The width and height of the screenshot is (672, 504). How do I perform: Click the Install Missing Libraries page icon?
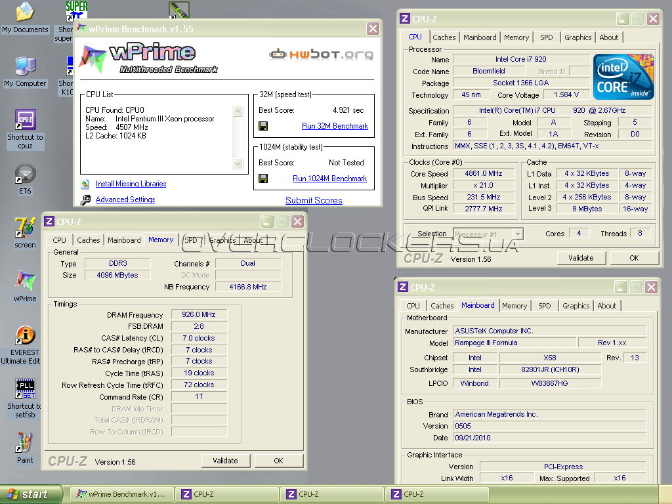(x=85, y=184)
